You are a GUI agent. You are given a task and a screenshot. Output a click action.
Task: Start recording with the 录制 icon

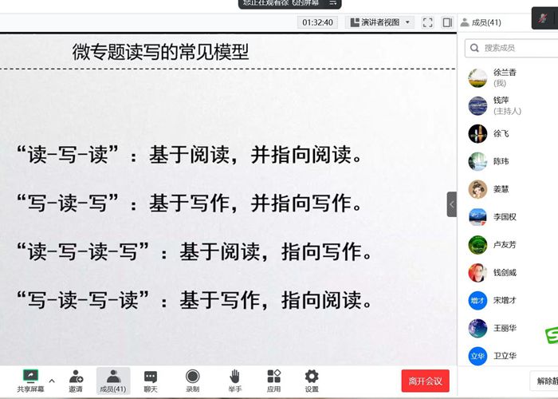click(x=192, y=376)
